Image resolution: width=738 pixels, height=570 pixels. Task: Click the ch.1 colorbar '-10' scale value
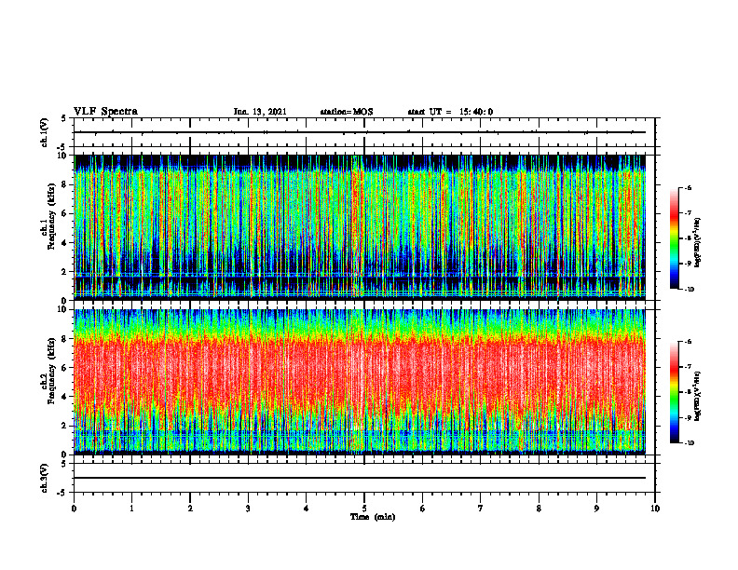point(690,290)
